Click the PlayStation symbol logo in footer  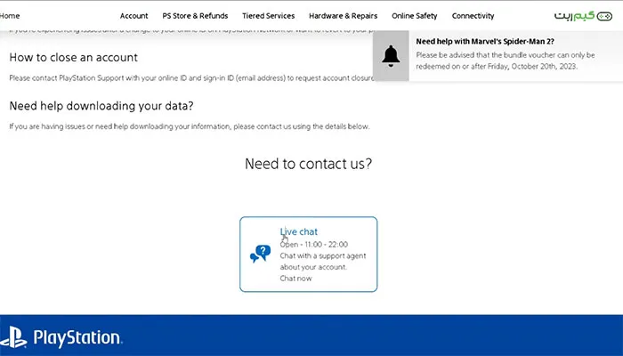coord(14,337)
